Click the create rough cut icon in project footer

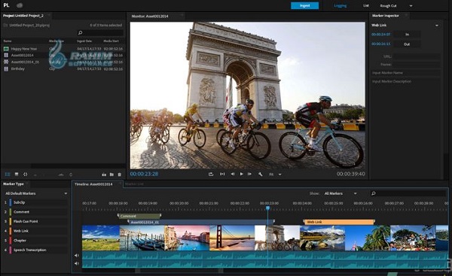click(x=104, y=174)
